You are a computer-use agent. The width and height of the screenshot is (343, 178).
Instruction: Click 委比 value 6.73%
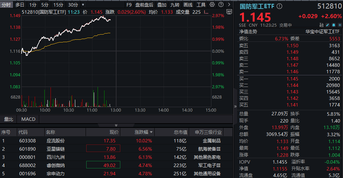pos(281,39)
